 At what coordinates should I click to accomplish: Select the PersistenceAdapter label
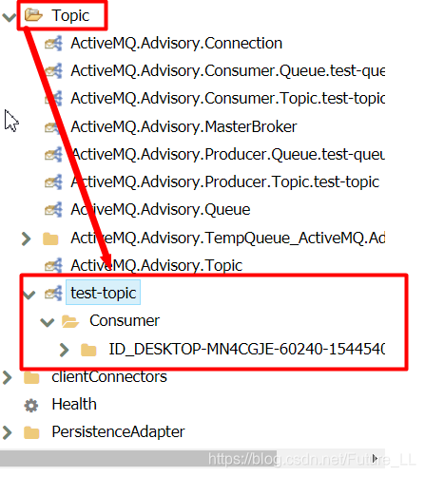pyautogui.click(x=118, y=432)
